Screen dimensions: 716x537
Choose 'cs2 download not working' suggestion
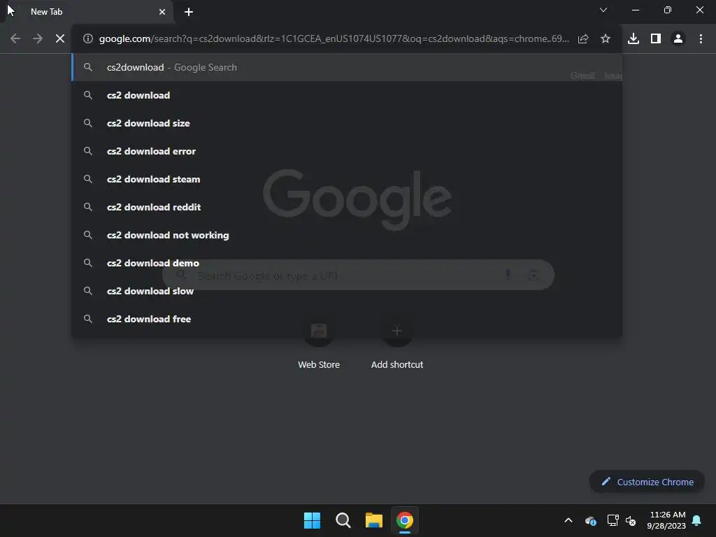347,235
